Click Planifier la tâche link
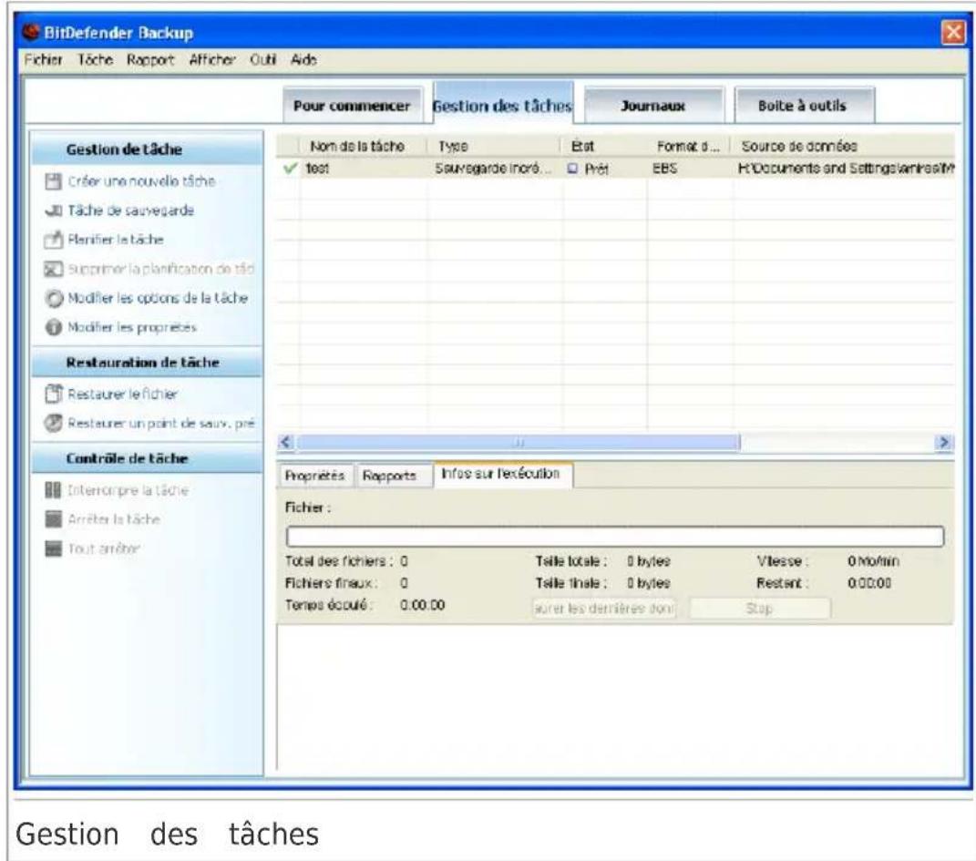This screenshot has width=976, height=861. pyautogui.click(x=116, y=240)
